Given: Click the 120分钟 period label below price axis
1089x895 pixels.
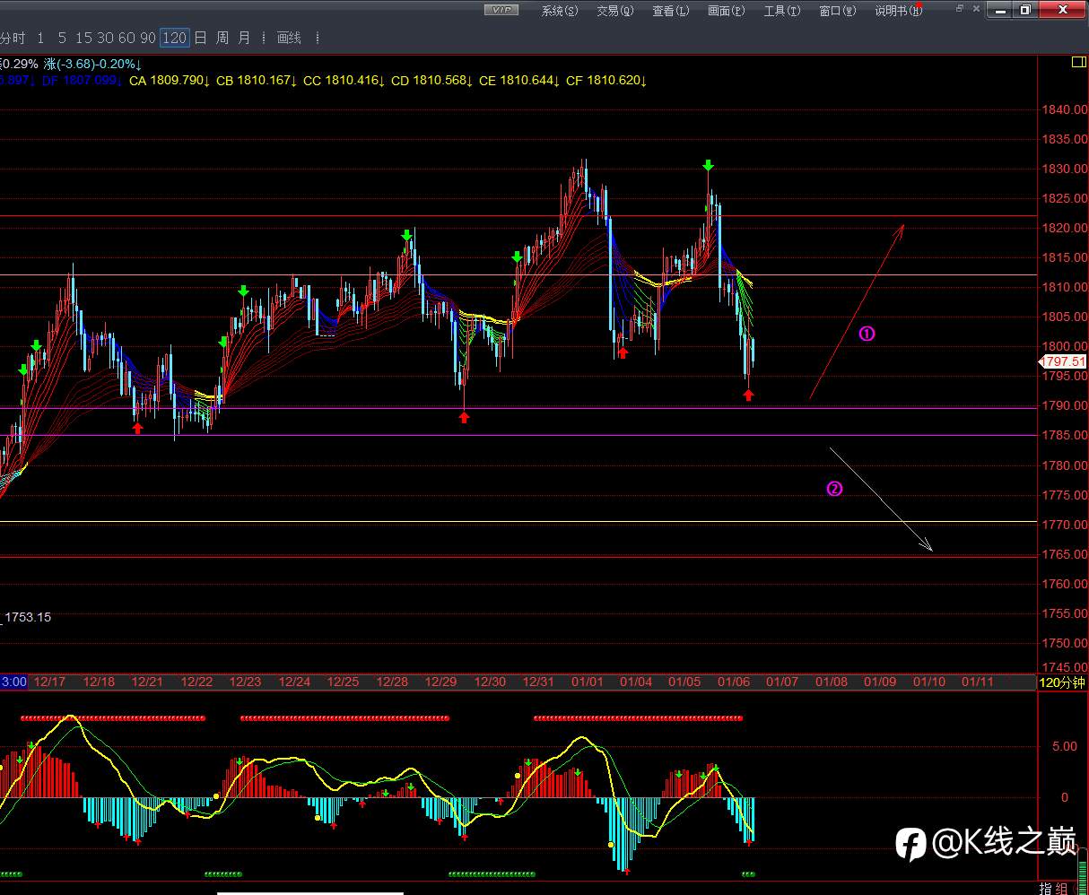Looking at the screenshot, I should [x=1062, y=682].
